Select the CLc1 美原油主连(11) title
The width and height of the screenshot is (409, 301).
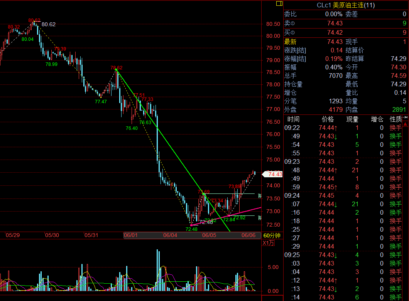coord(346,5)
